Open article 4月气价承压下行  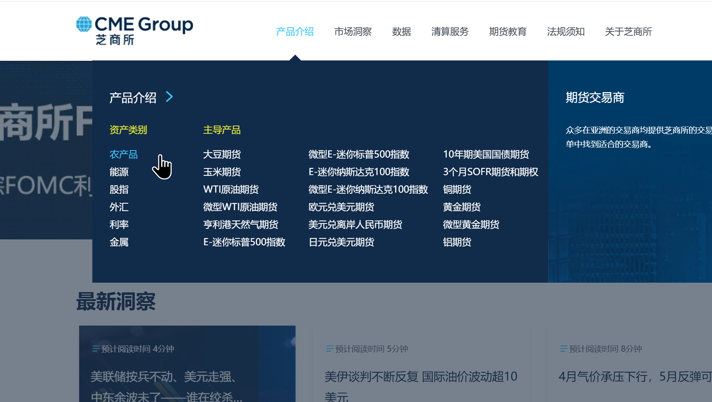click(x=635, y=377)
